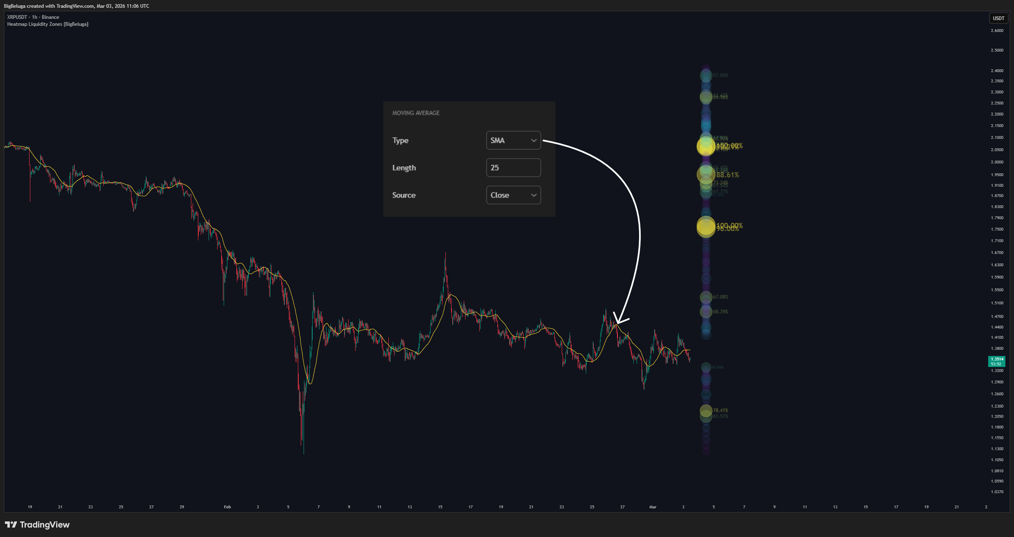Image resolution: width=1014 pixels, height=537 pixels.
Task: Click the XRPUSDT 1h Binance symbol title
Action: point(33,17)
